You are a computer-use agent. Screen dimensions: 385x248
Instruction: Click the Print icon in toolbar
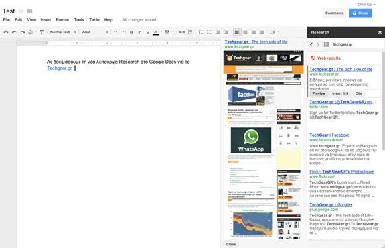[x=6, y=32]
